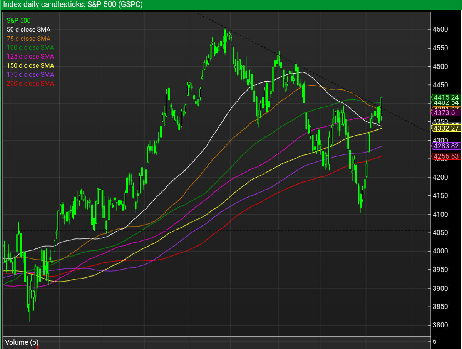Viewport: 462px width, 349px height.
Task: Select the magenta 4373.6 price tag
Action: [x=446, y=113]
